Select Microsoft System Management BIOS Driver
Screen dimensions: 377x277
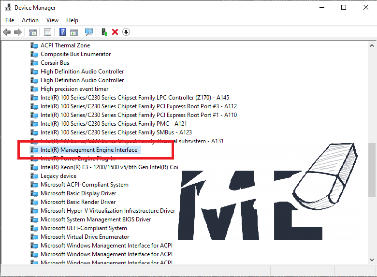click(96, 219)
